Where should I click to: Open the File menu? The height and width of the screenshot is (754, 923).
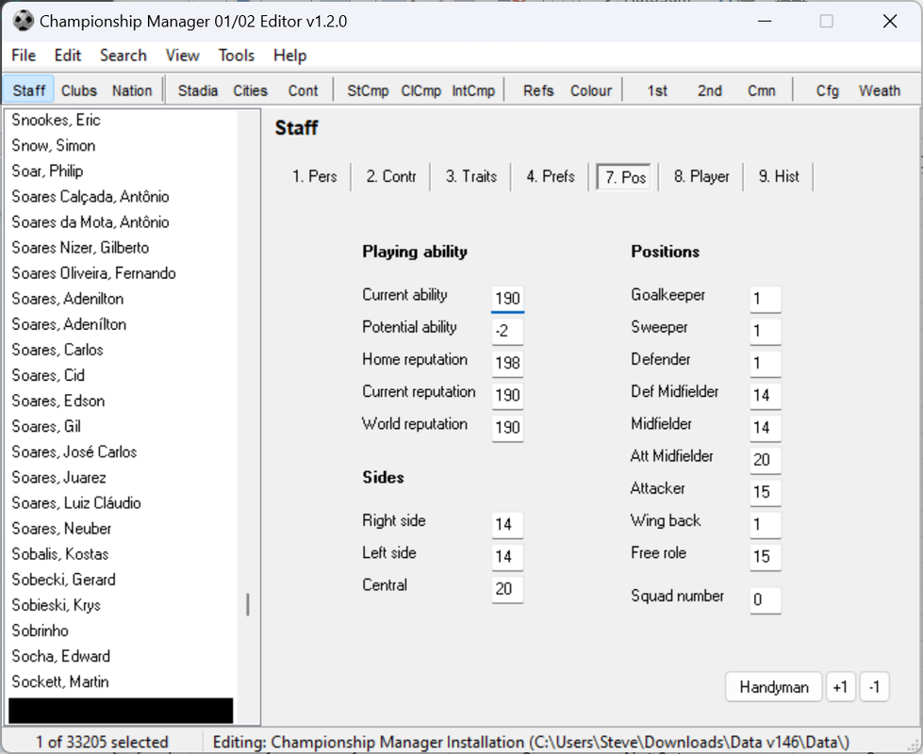pos(24,56)
